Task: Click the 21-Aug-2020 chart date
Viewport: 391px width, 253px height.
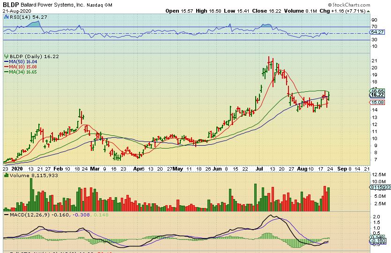Action: pos(17,11)
